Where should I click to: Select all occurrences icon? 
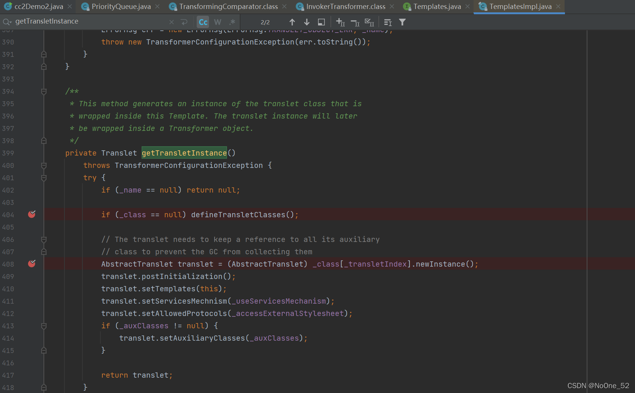click(369, 22)
